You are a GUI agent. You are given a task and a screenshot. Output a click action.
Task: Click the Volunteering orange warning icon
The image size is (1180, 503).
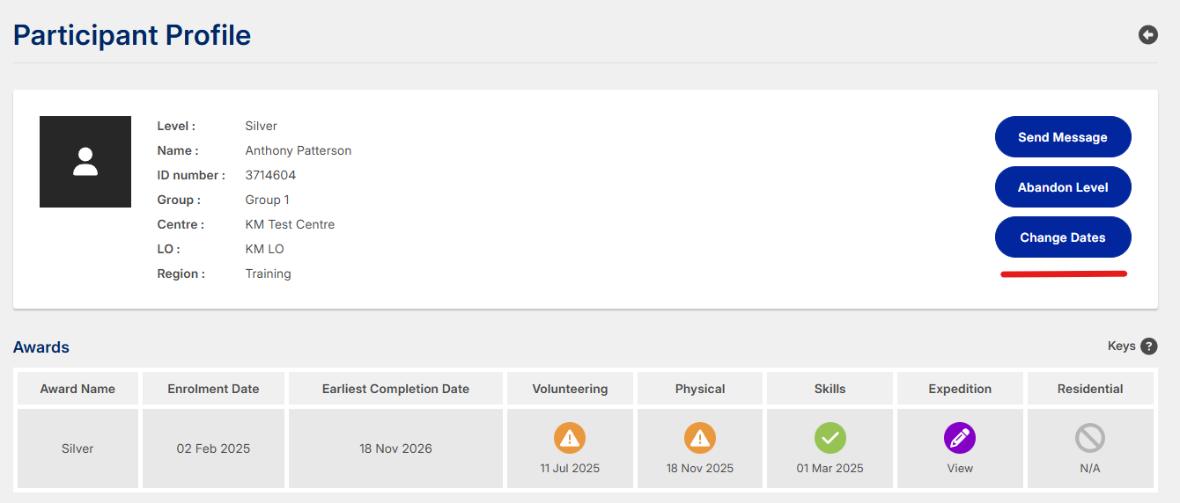[570, 437]
